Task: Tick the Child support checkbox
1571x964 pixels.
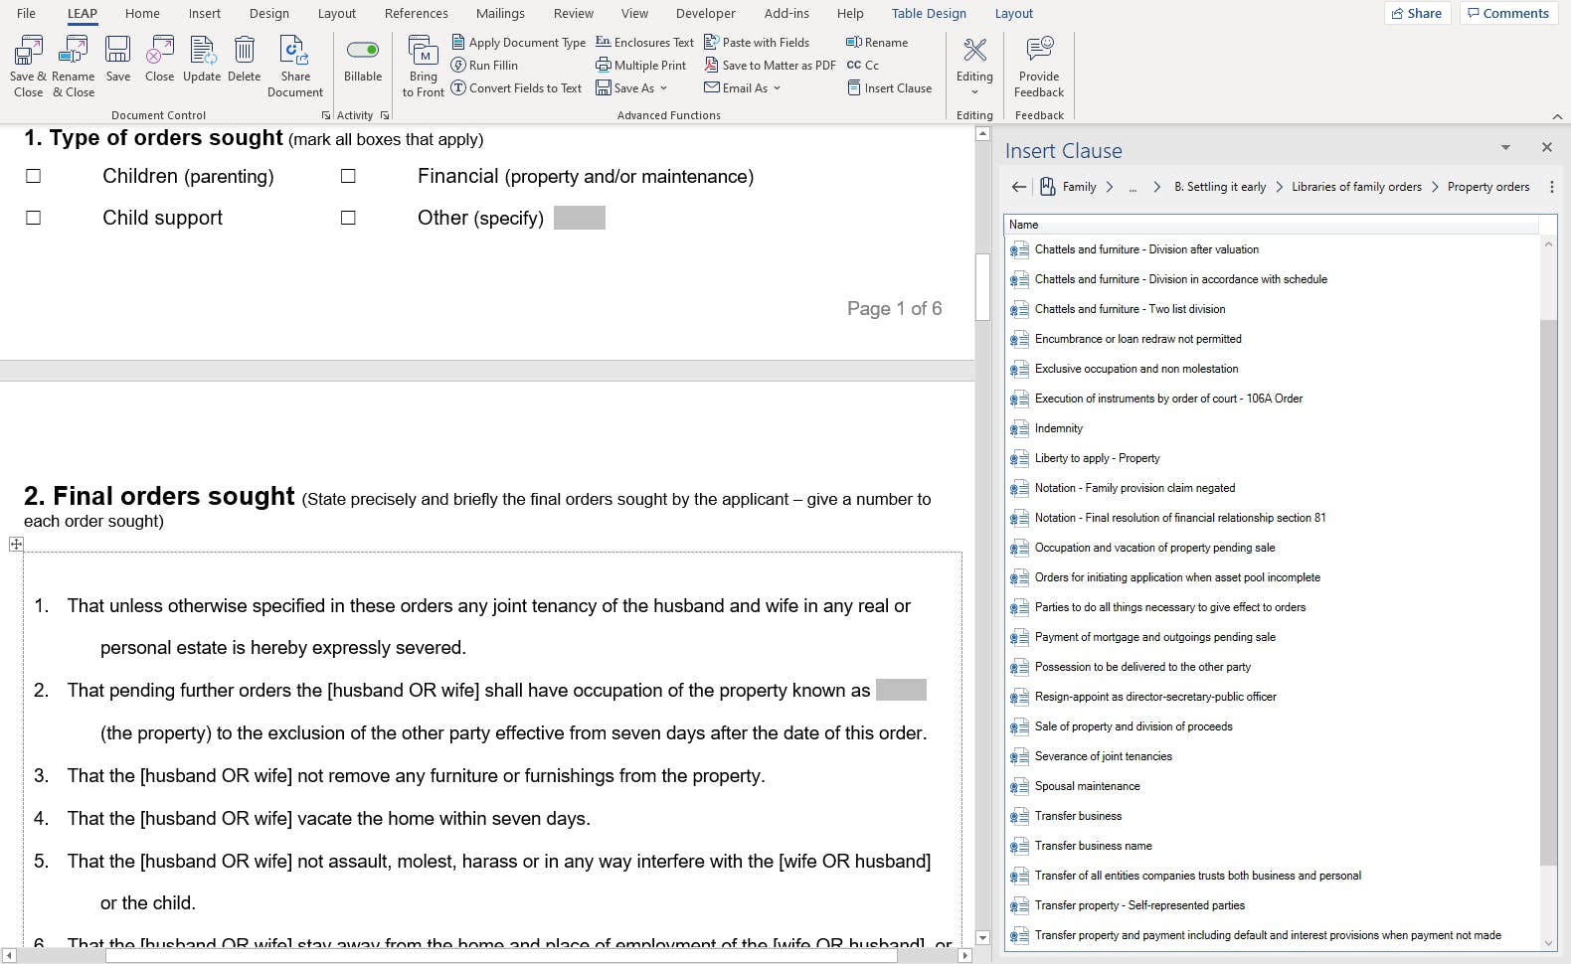Action: click(34, 218)
